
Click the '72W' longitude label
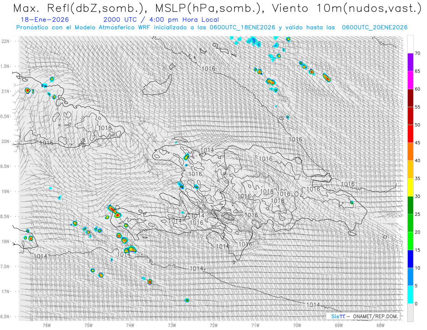tap(213, 325)
